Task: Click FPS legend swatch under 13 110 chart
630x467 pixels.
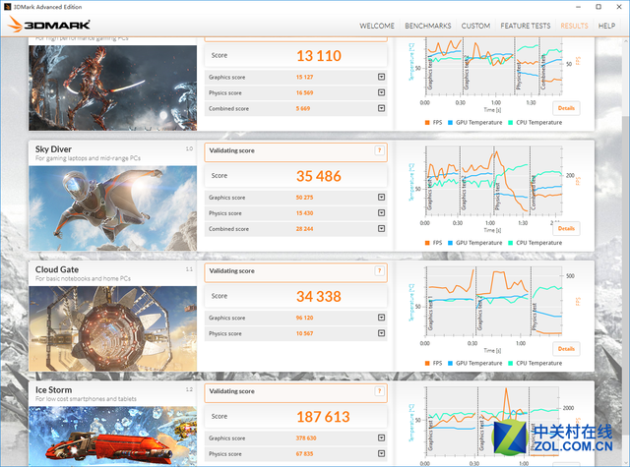Action: pyautogui.click(x=427, y=122)
